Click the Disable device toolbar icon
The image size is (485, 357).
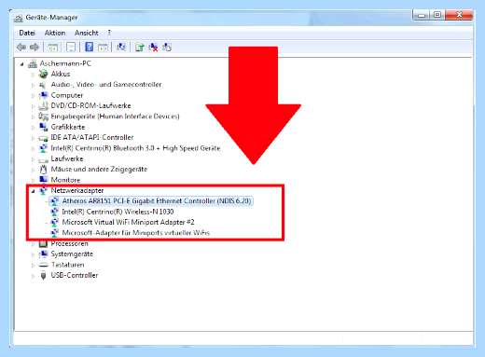tap(167, 48)
